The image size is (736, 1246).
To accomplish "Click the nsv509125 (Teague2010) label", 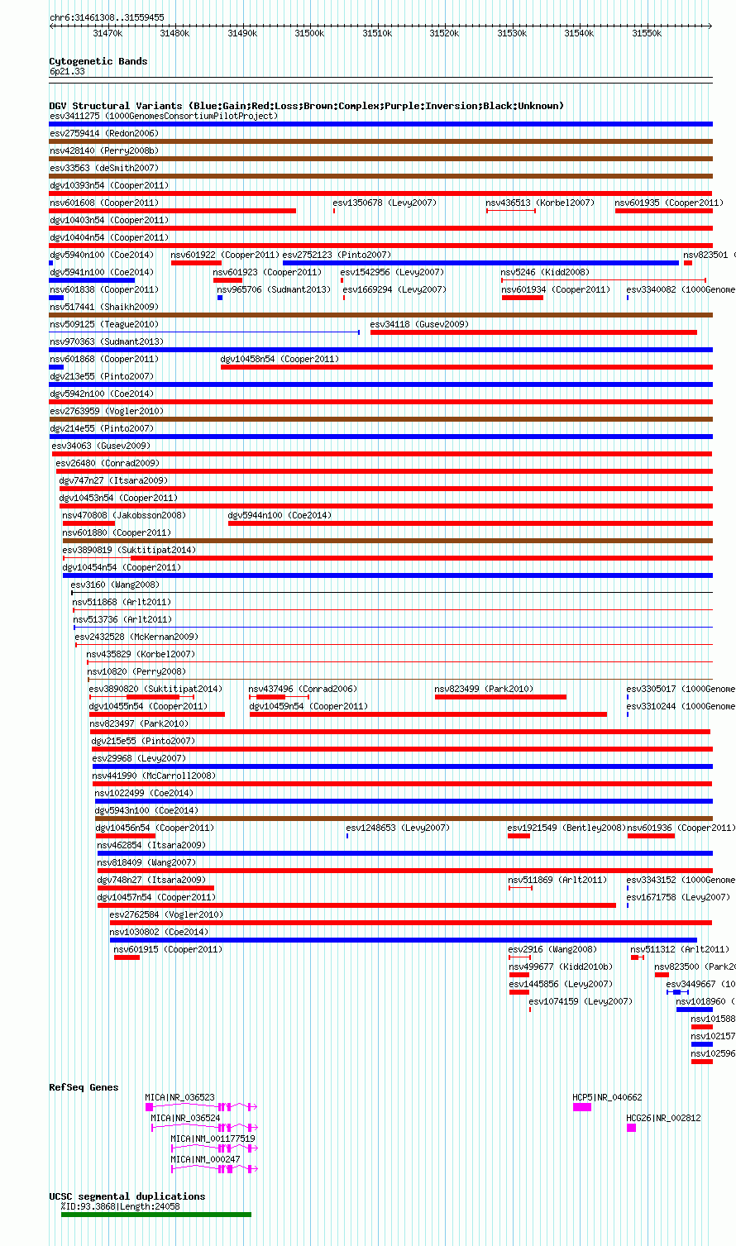I will [104, 324].
